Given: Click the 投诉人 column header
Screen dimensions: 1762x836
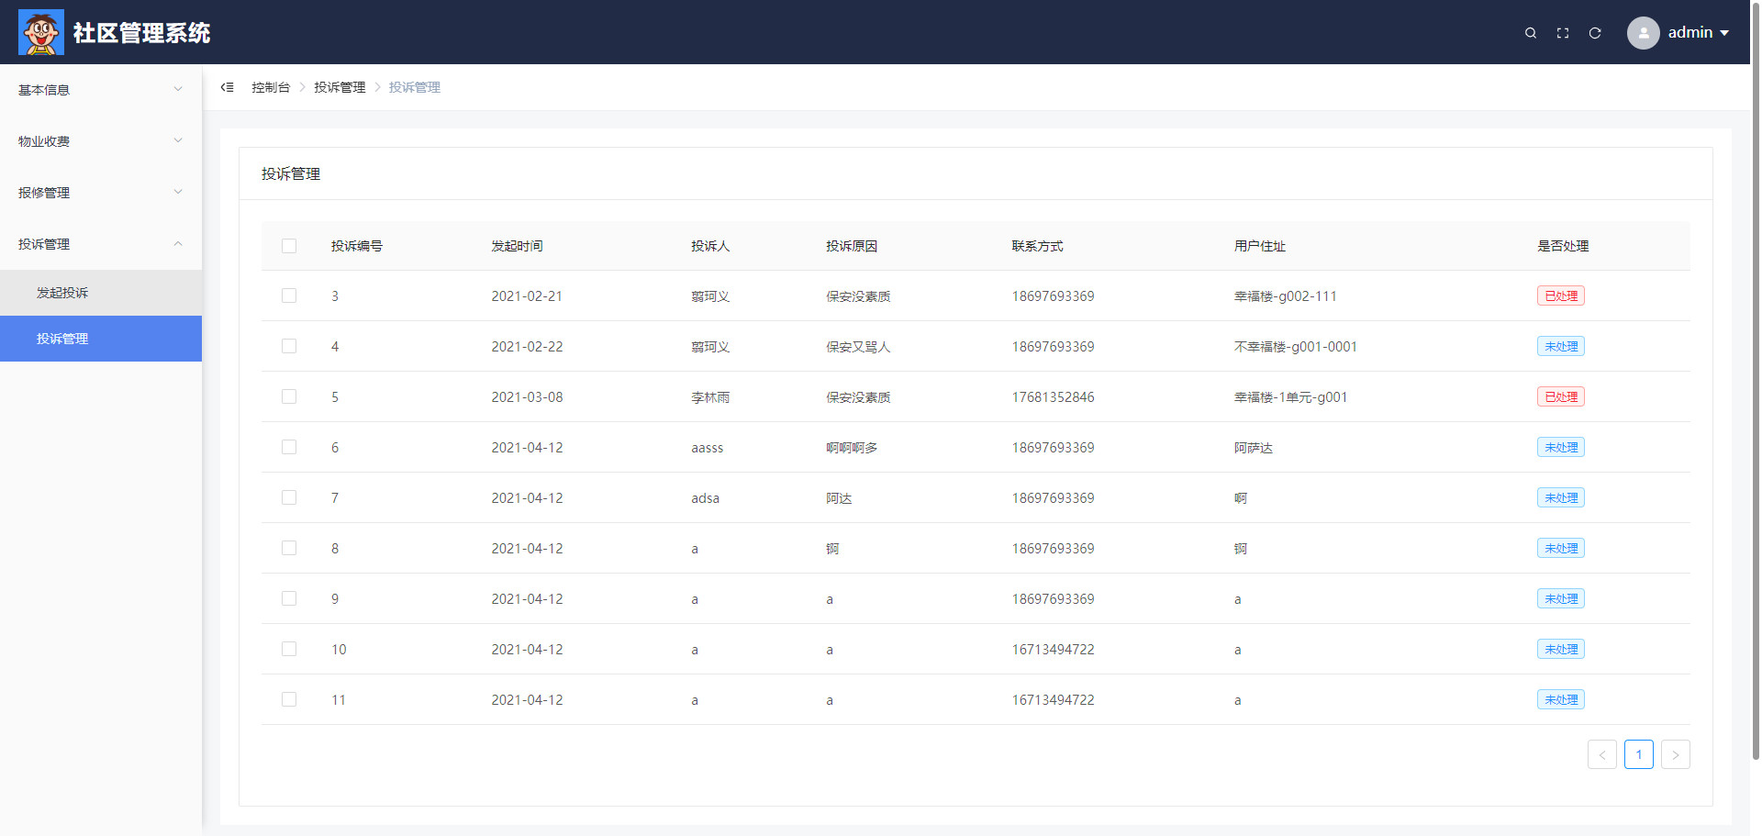Looking at the screenshot, I should [710, 246].
